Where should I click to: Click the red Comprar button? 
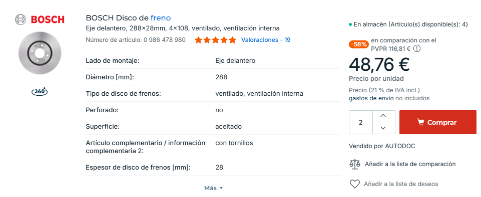[438, 122]
